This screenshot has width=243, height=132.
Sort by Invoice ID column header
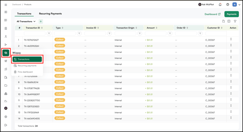pyautogui.click(x=92, y=28)
